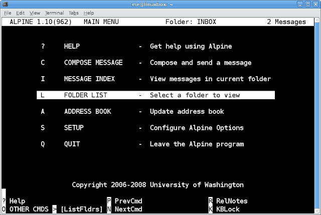Image resolution: width=321 pixels, height=215 pixels.
Task: Select the HELP menu entry
Action: (72, 46)
